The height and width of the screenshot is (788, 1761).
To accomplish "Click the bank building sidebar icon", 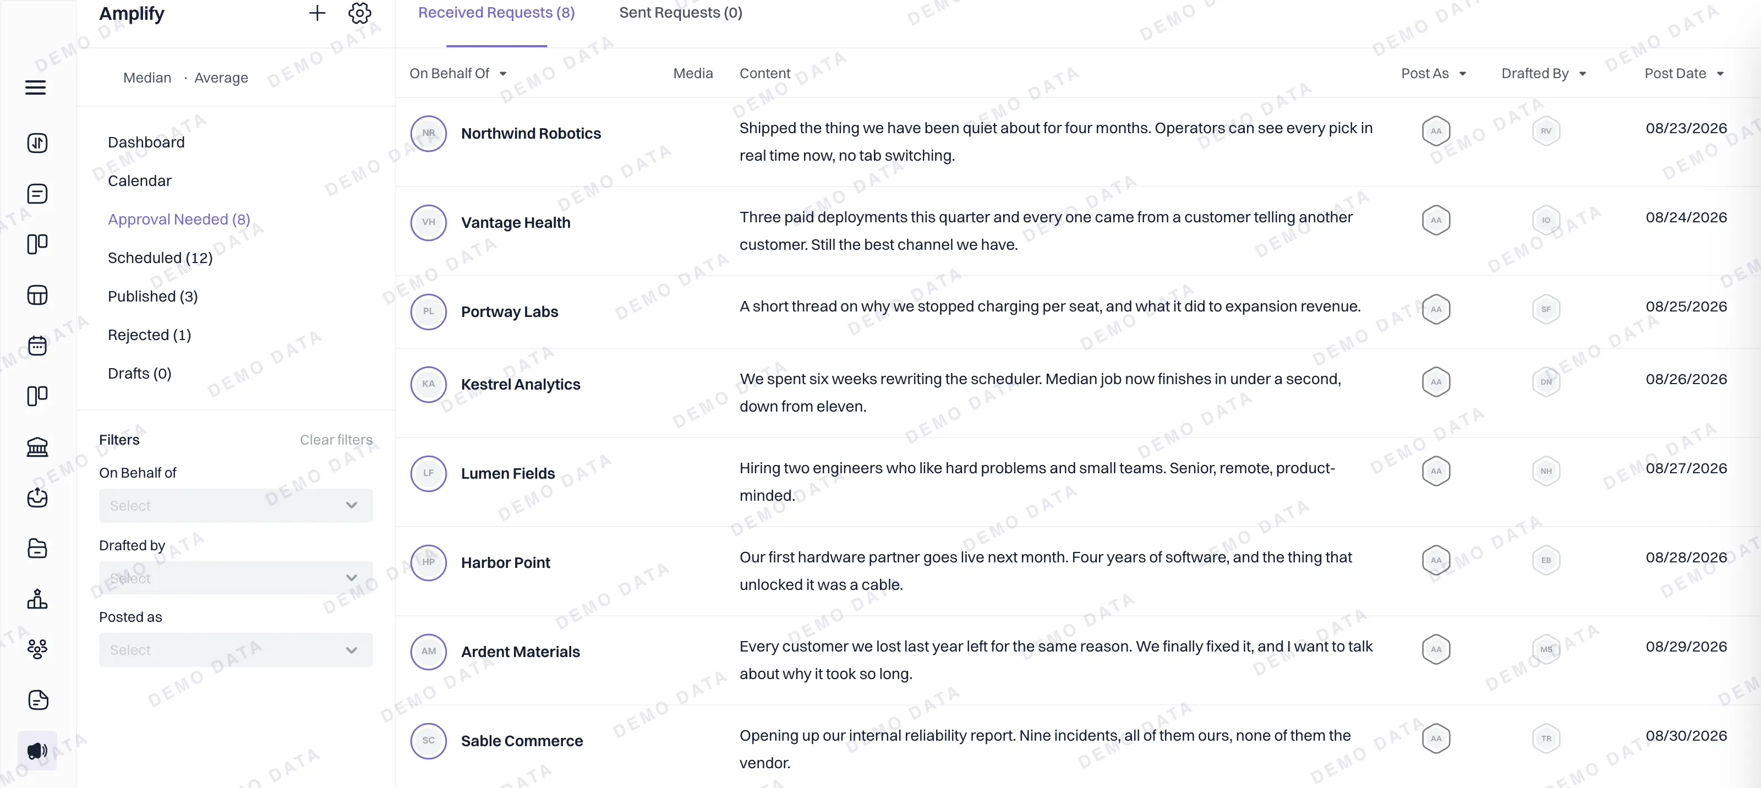I will [x=37, y=447].
